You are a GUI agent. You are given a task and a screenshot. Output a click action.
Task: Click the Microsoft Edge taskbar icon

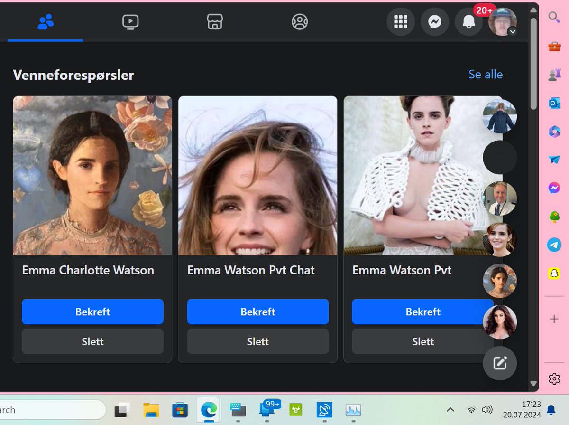[x=209, y=409]
